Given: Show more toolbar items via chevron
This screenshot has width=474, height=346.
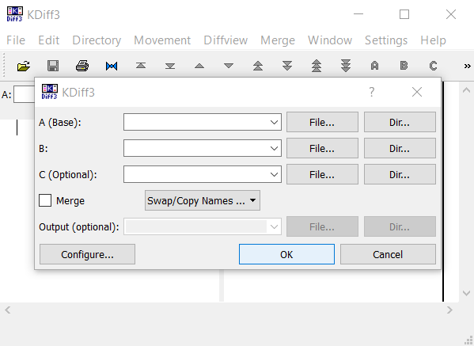Looking at the screenshot, I should (x=467, y=66).
